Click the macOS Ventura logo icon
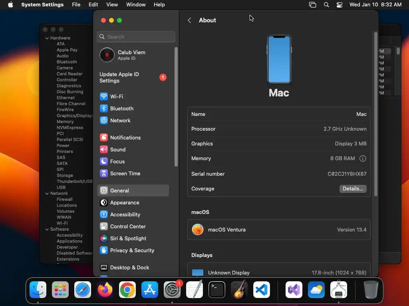 point(198,229)
